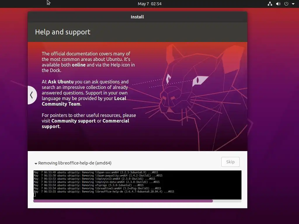Viewport: 299px width, 224px height.
Task: Collapse the installer log details triangle
Action: point(36,163)
